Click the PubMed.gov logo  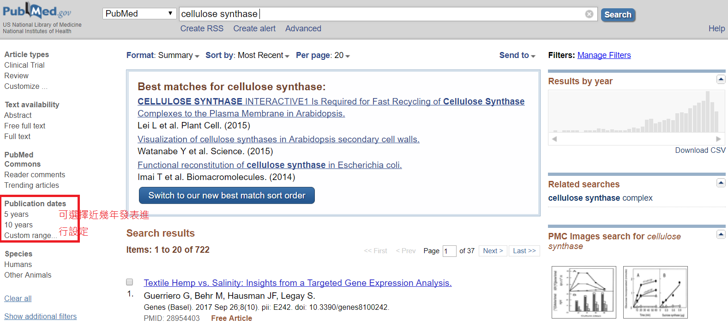(x=37, y=11)
